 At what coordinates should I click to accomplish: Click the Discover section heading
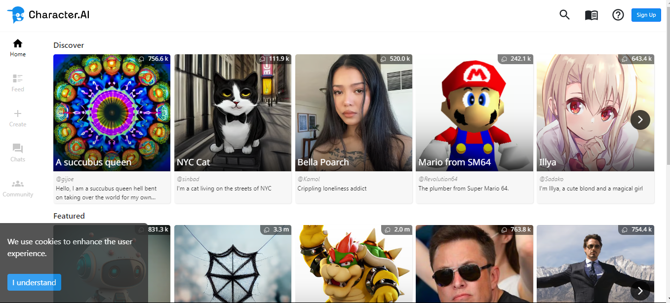tap(69, 45)
